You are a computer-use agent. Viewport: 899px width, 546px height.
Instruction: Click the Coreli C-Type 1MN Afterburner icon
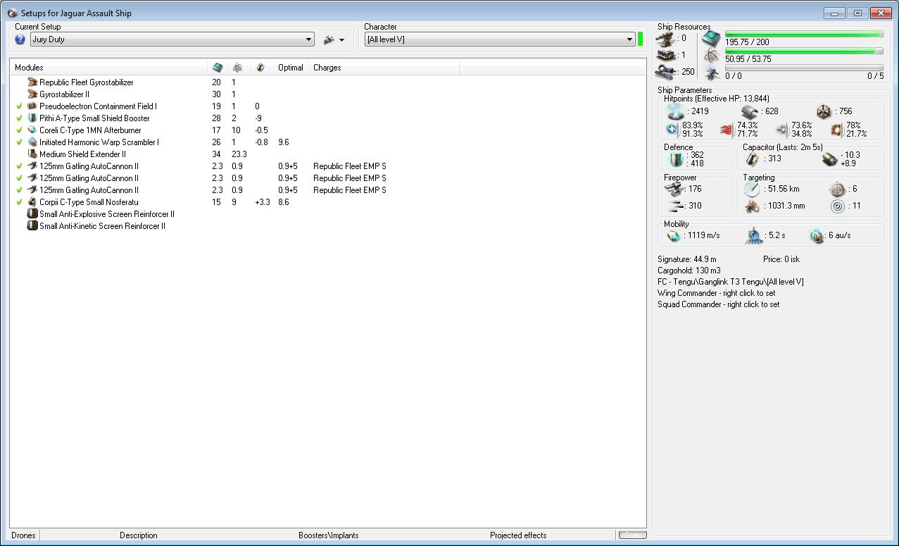pos(32,130)
